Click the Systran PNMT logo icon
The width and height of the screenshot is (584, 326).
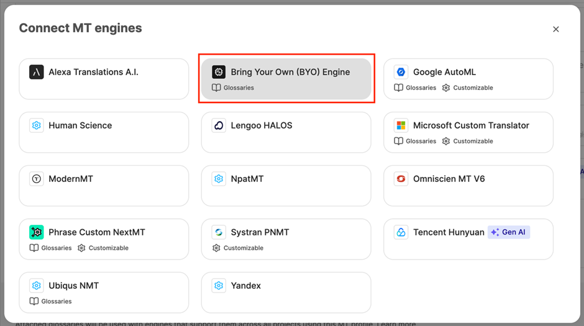[x=218, y=232]
